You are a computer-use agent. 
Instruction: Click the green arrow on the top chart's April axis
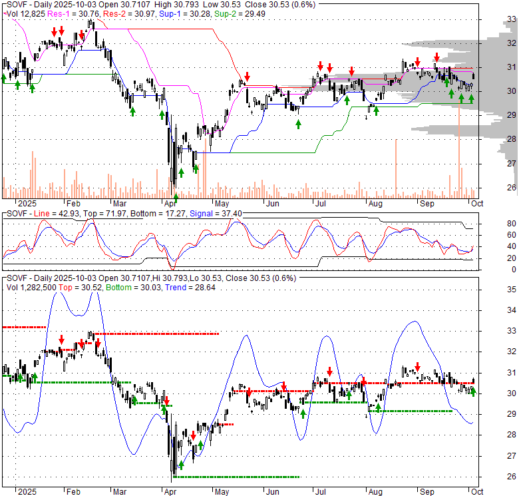pos(176,197)
